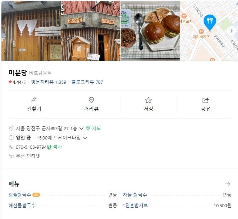Expand business hours 브레이크타임 chevron

85,138
